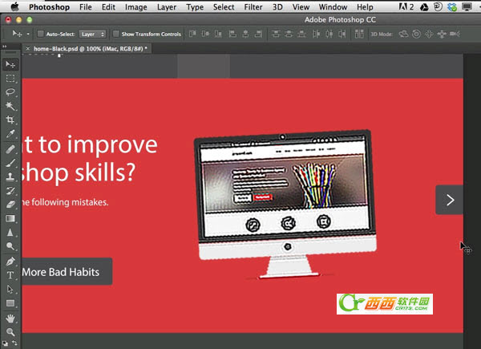Open the Layer menu
481x349 pixels.
pyautogui.click(x=167, y=6)
